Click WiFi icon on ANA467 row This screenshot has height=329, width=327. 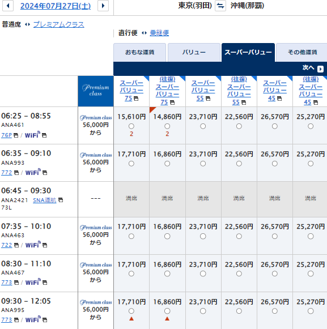pos(33,282)
